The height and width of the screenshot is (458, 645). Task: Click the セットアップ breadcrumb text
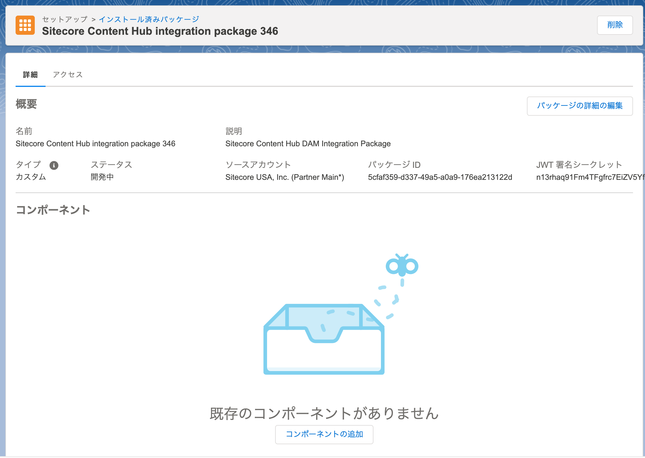coord(65,19)
